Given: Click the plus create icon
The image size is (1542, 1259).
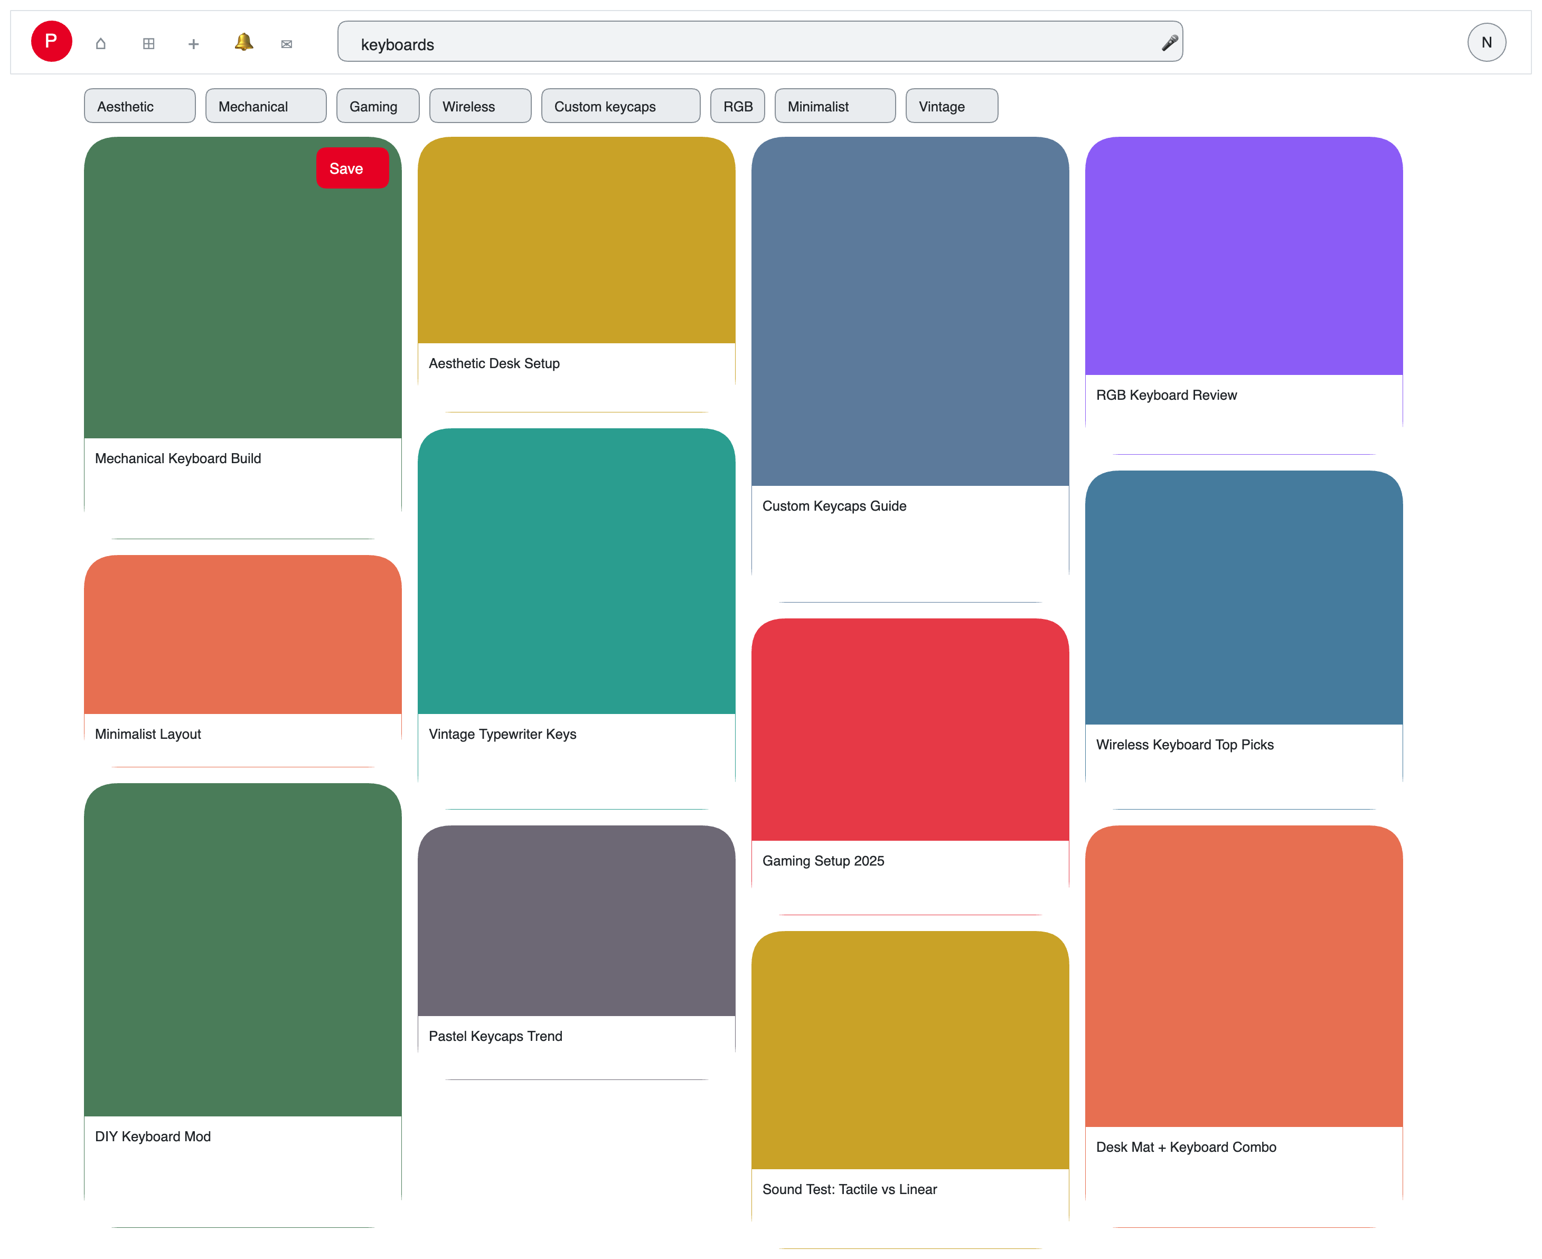Looking at the screenshot, I should 193,44.
